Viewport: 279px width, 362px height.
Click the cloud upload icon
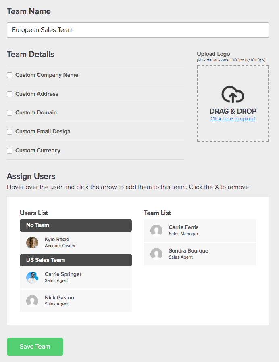click(x=233, y=95)
